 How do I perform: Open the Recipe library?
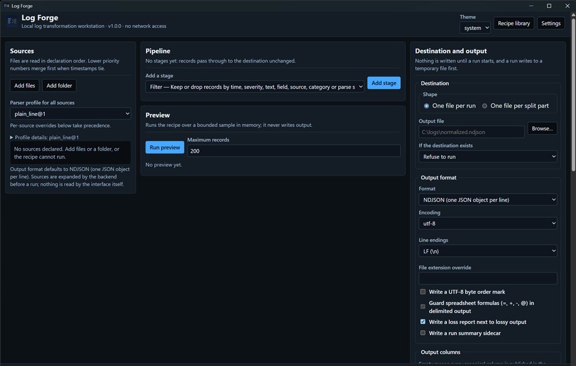514,23
